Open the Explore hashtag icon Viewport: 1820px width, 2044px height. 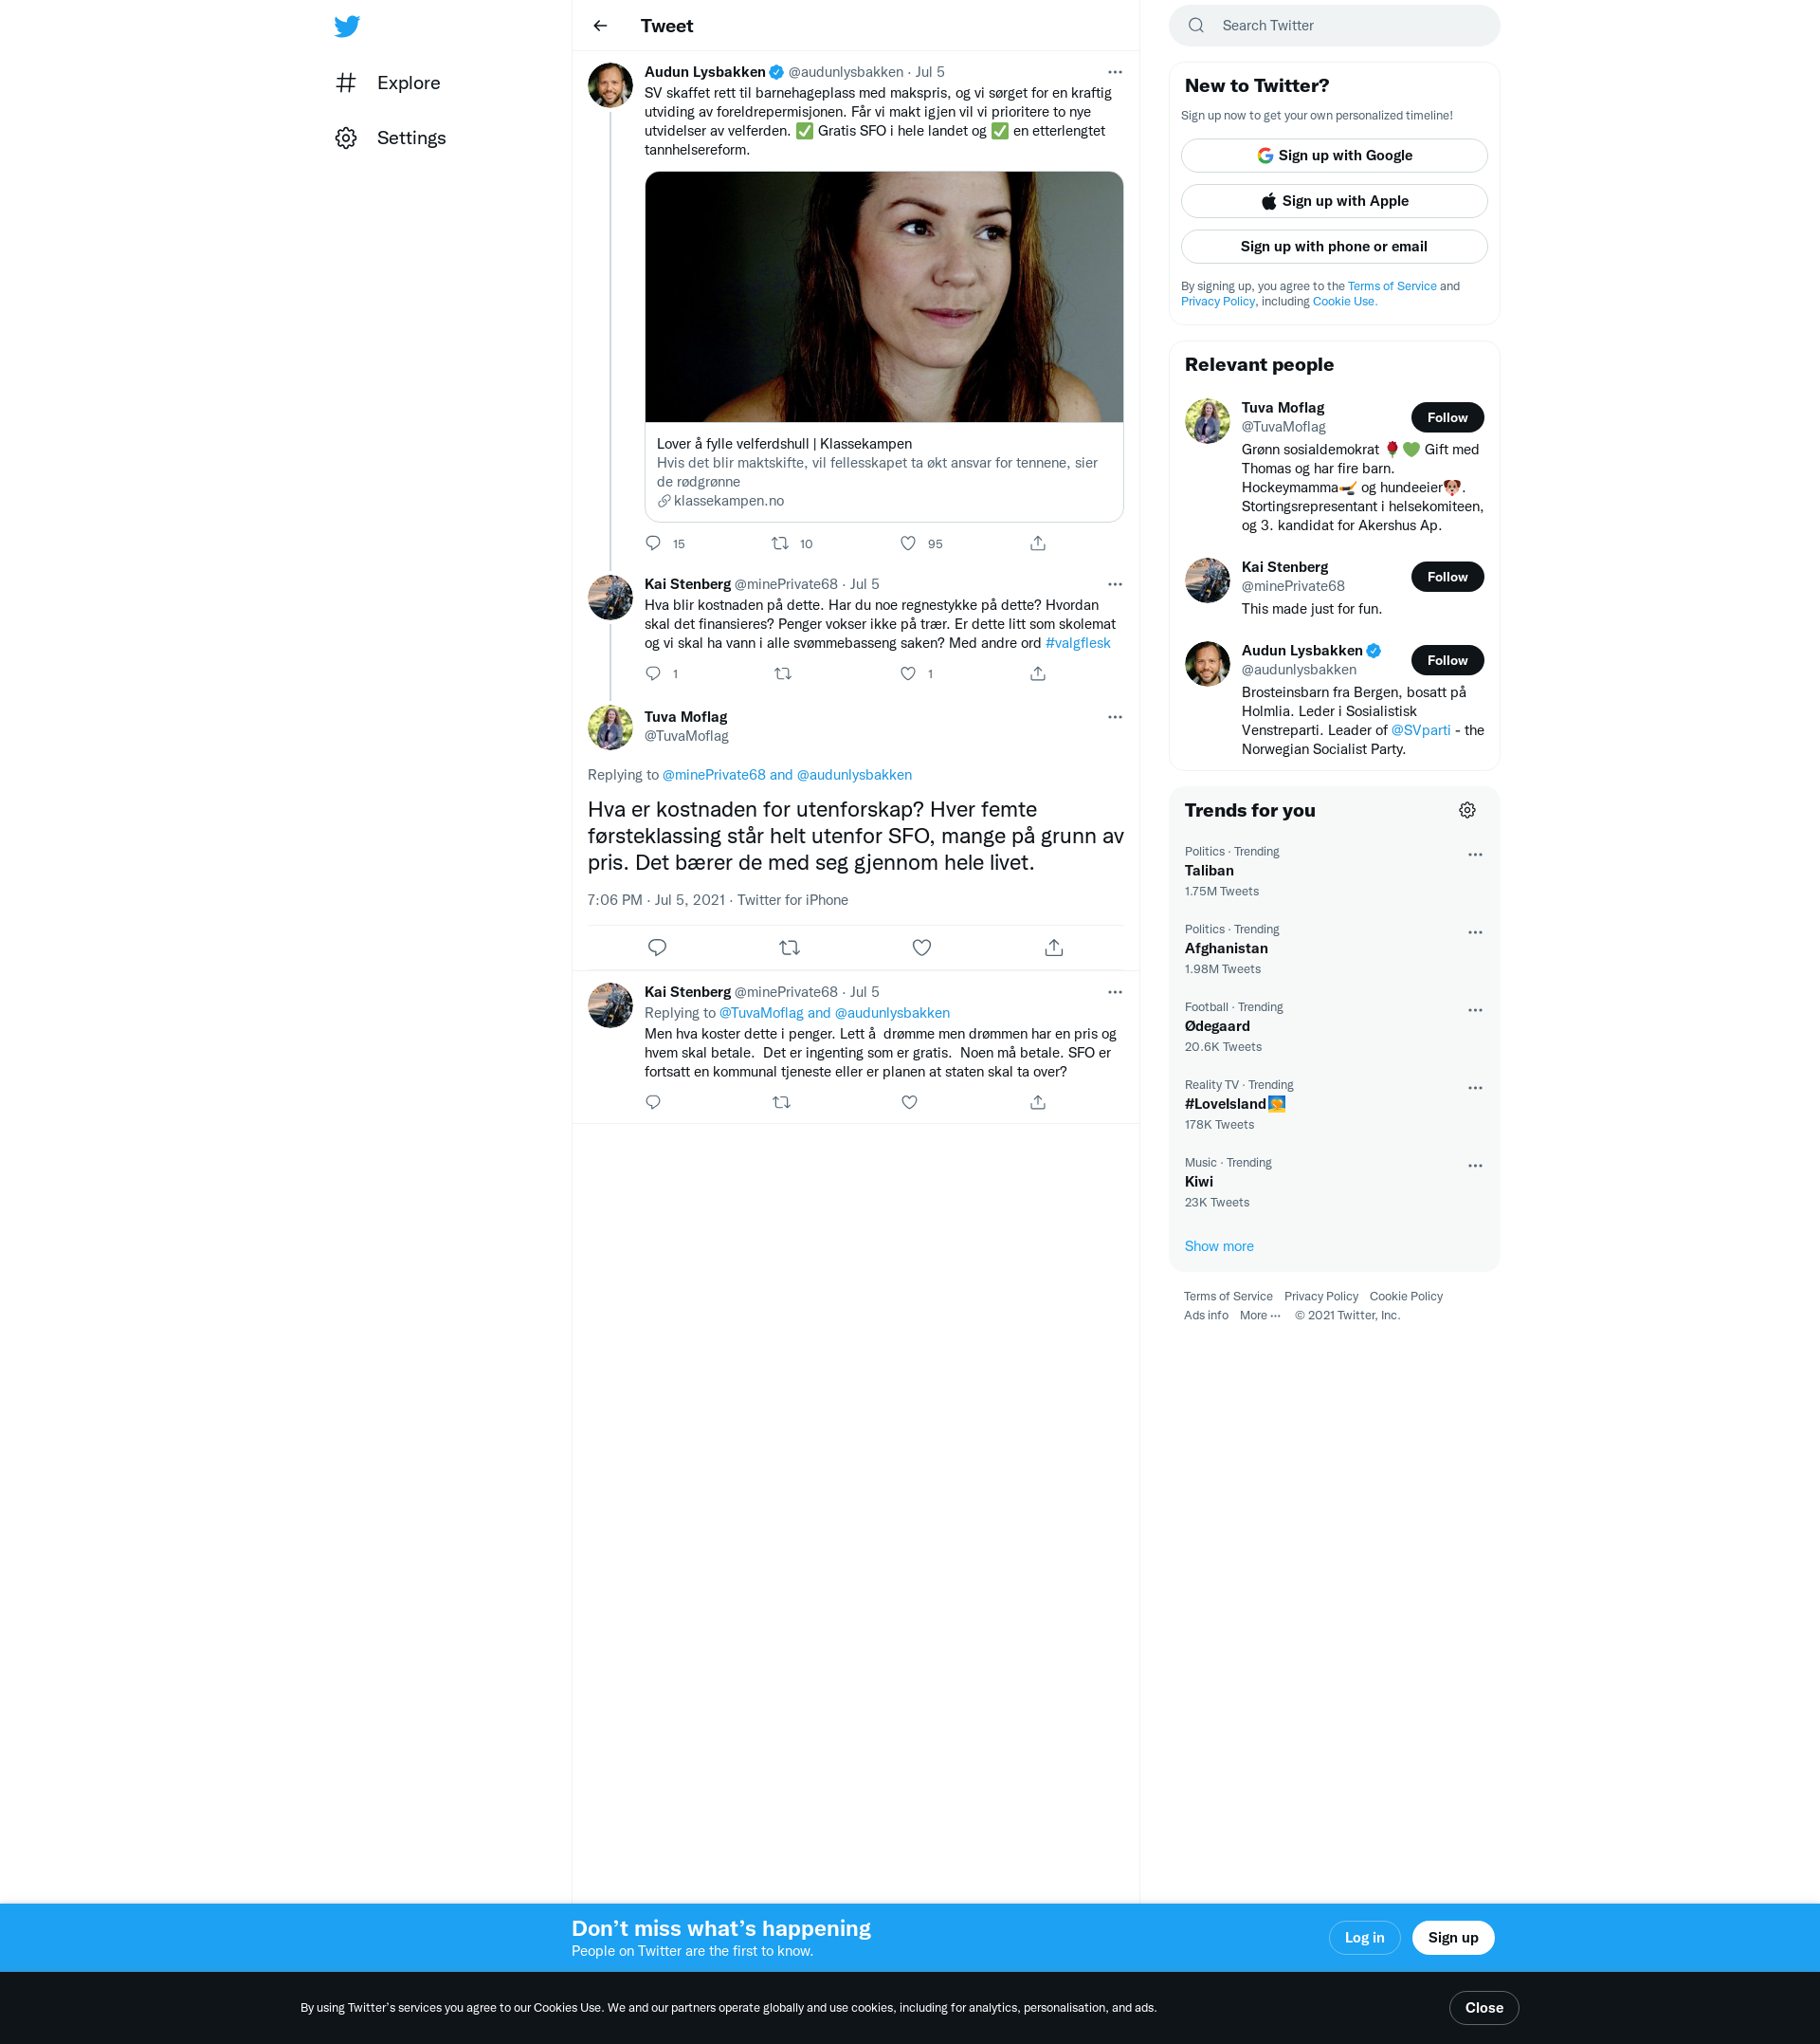point(346,83)
